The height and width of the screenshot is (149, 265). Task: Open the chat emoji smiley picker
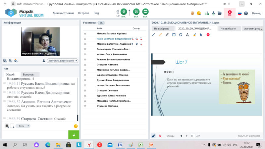tap(76, 126)
